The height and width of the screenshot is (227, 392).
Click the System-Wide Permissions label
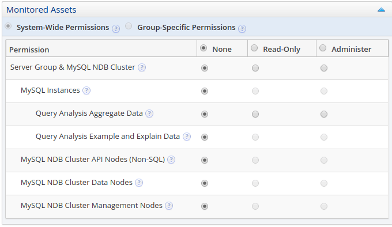(x=63, y=27)
